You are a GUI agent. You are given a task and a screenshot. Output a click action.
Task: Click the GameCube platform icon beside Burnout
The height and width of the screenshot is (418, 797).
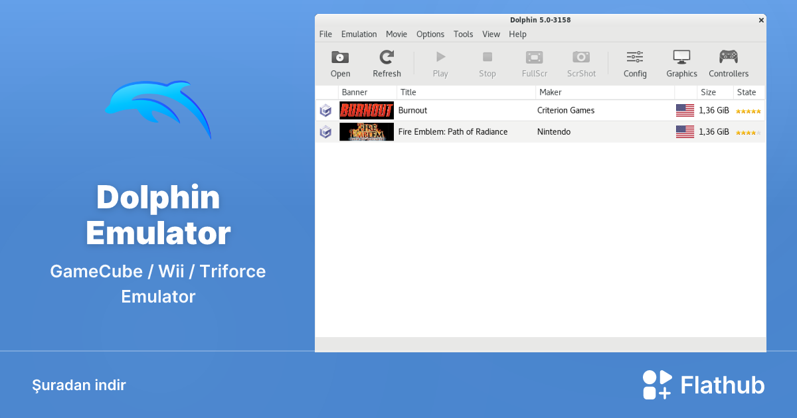(x=325, y=111)
